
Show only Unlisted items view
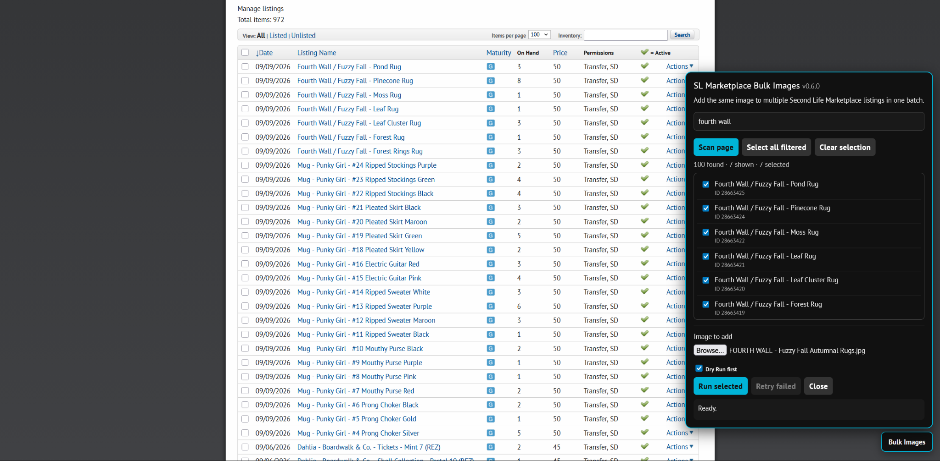click(303, 35)
